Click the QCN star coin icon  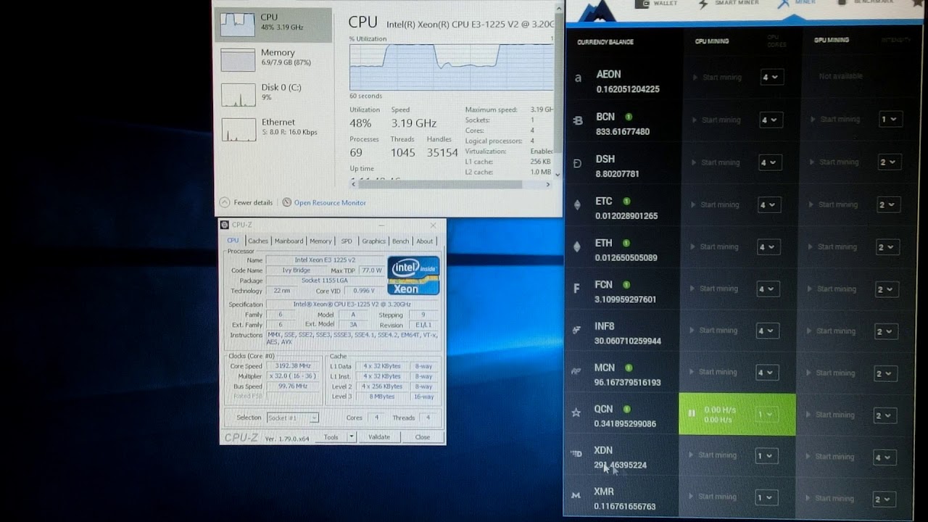[576, 413]
